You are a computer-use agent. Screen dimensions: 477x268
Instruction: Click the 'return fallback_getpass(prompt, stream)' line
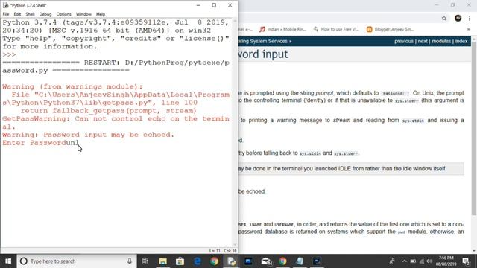pos(109,111)
